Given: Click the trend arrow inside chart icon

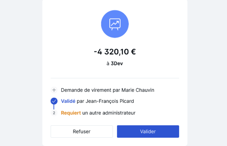Looking at the screenshot, I should [115, 23].
